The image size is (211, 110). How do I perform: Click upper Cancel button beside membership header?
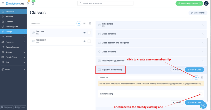tap(177, 69)
